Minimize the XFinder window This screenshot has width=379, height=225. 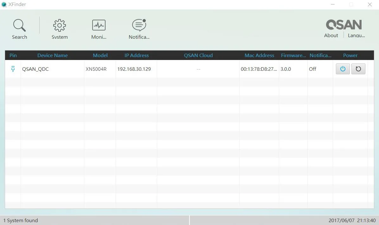tap(333, 4)
